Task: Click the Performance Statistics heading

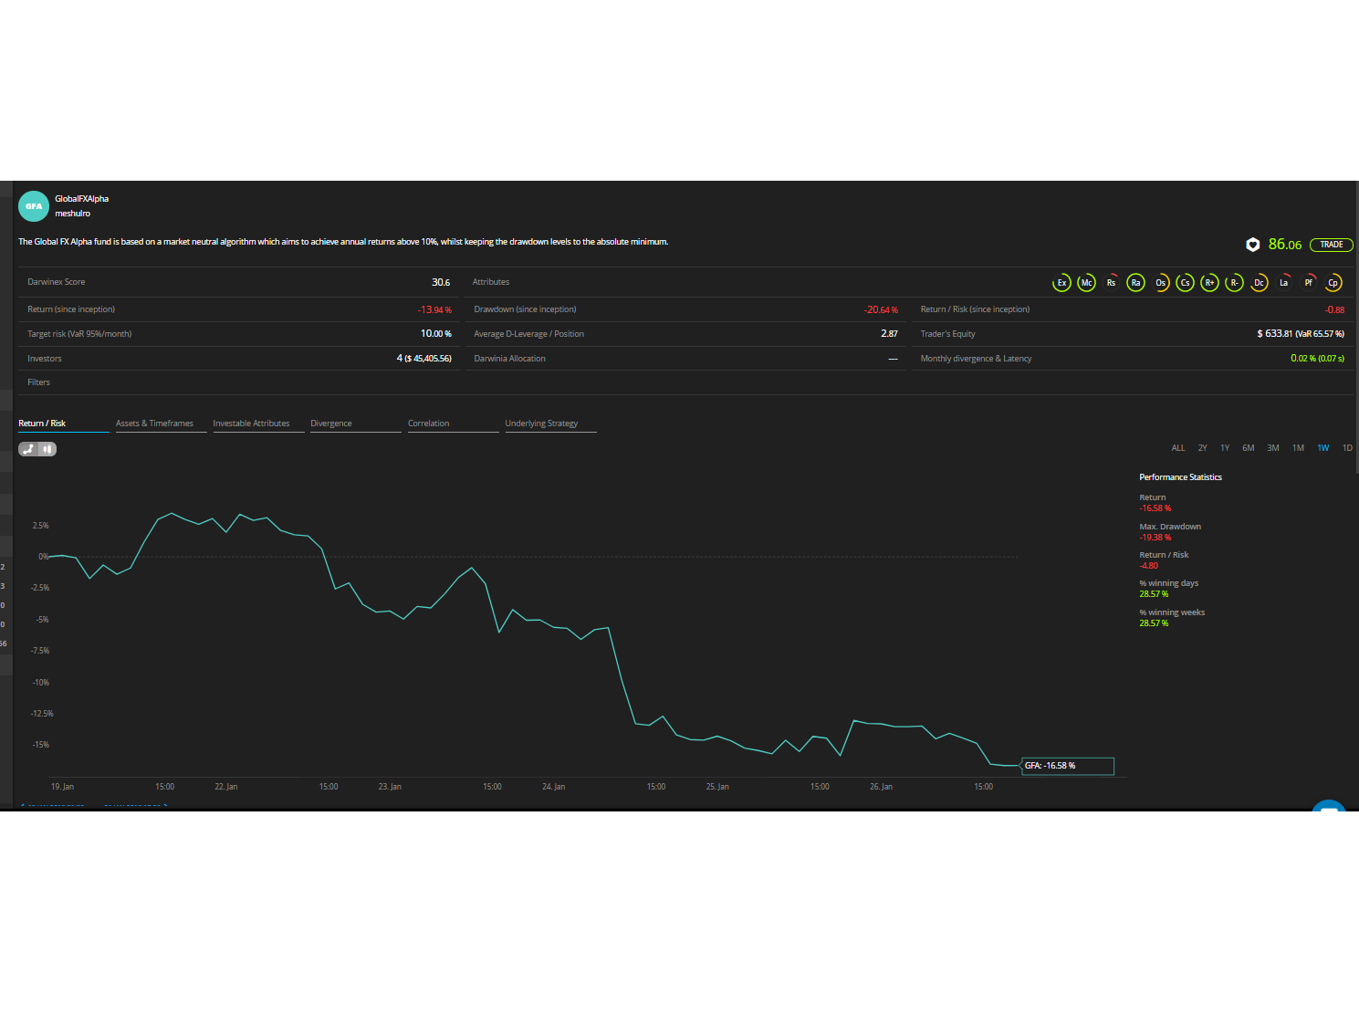Action: click(1180, 477)
